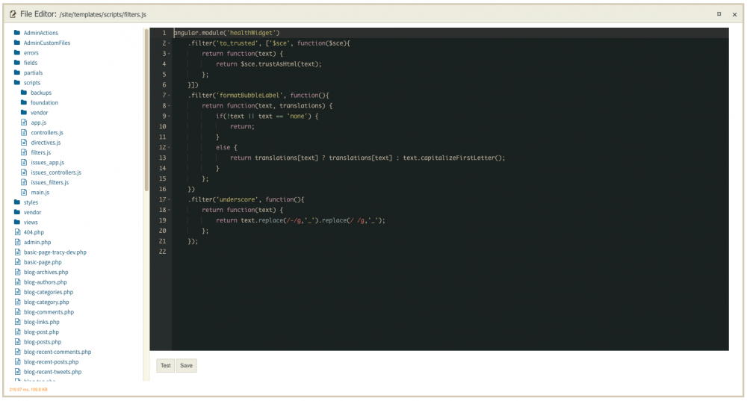Viewport: 747px width, 401px height.
Task: Click the file icon next to main.js
Action: click(23, 193)
